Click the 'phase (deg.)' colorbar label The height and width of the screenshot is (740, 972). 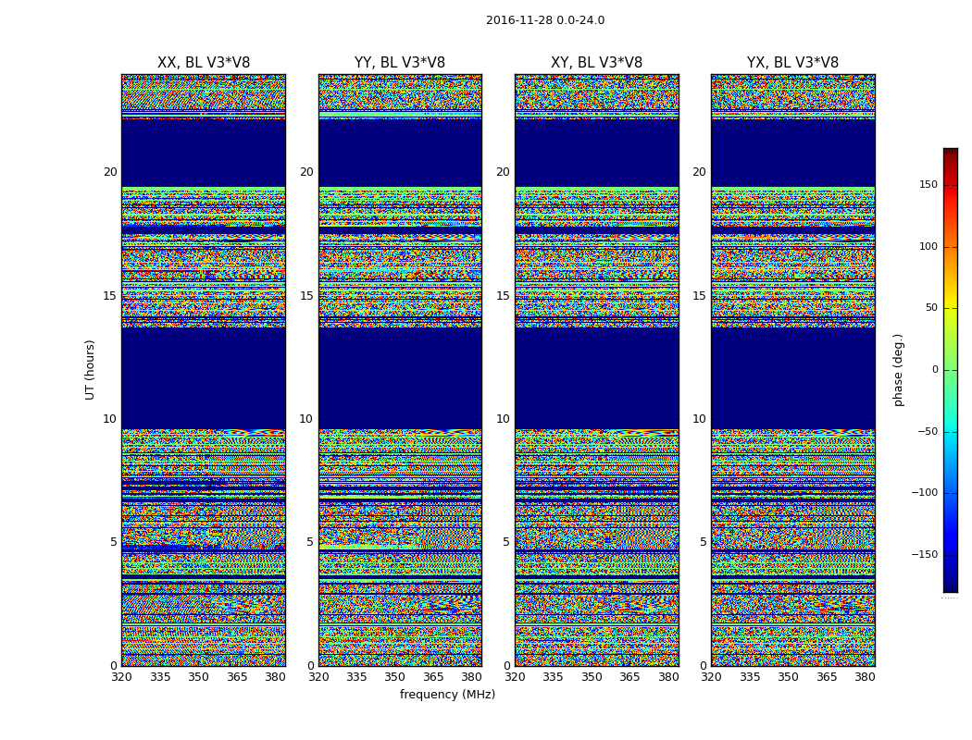(x=898, y=370)
